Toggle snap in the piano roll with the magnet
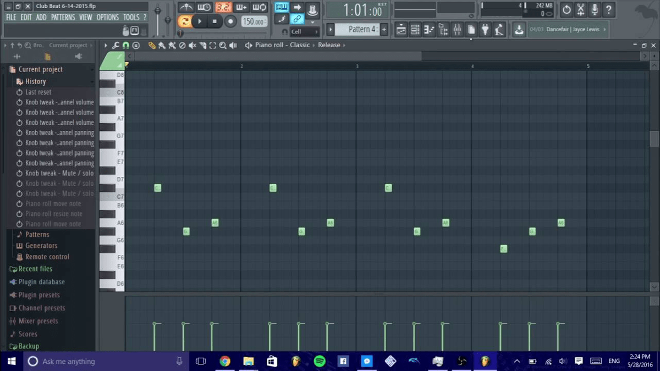Image resolution: width=660 pixels, height=371 pixels. [126, 45]
